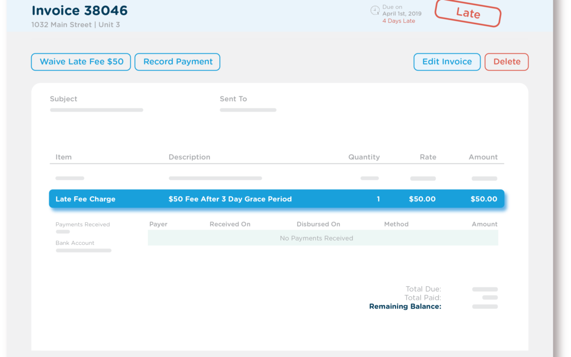Click the Amount column header
571x357 pixels.
pos(483,157)
